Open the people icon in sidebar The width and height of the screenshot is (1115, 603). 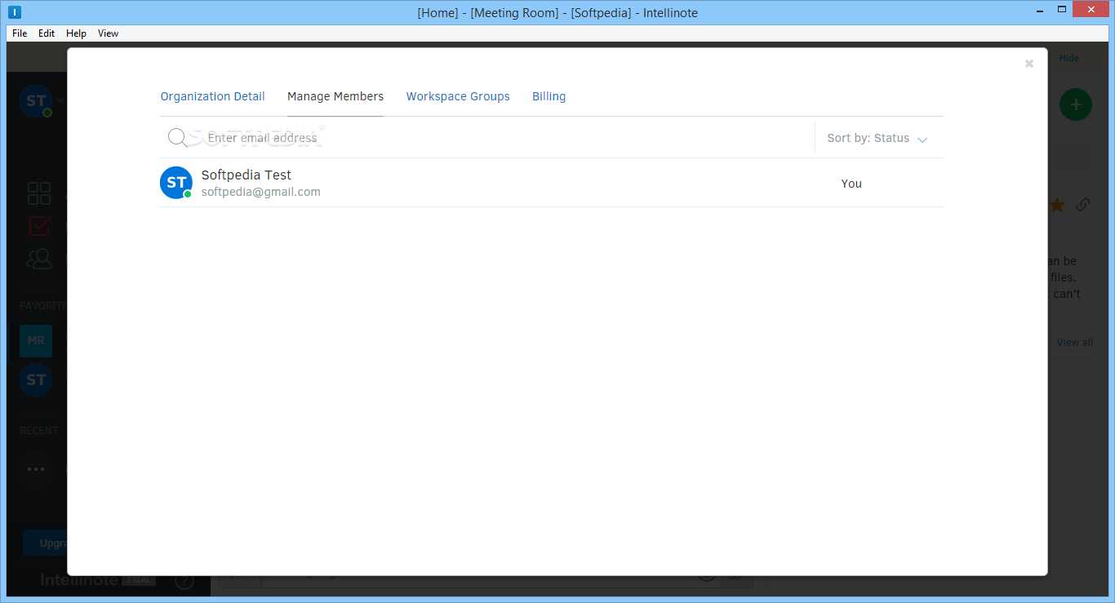point(38,259)
